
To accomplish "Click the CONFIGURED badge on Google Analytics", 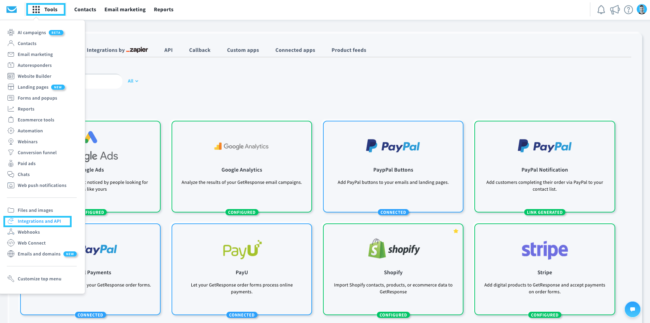I will [242, 212].
